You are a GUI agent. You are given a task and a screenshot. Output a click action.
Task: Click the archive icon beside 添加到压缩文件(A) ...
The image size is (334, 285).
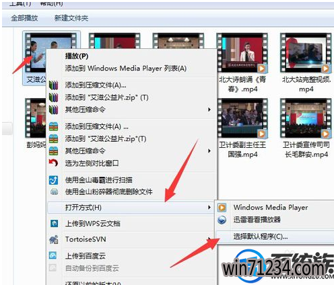tap(53, 126)
